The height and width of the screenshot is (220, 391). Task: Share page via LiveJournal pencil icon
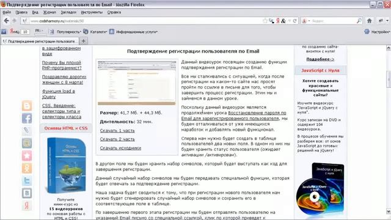27,130
